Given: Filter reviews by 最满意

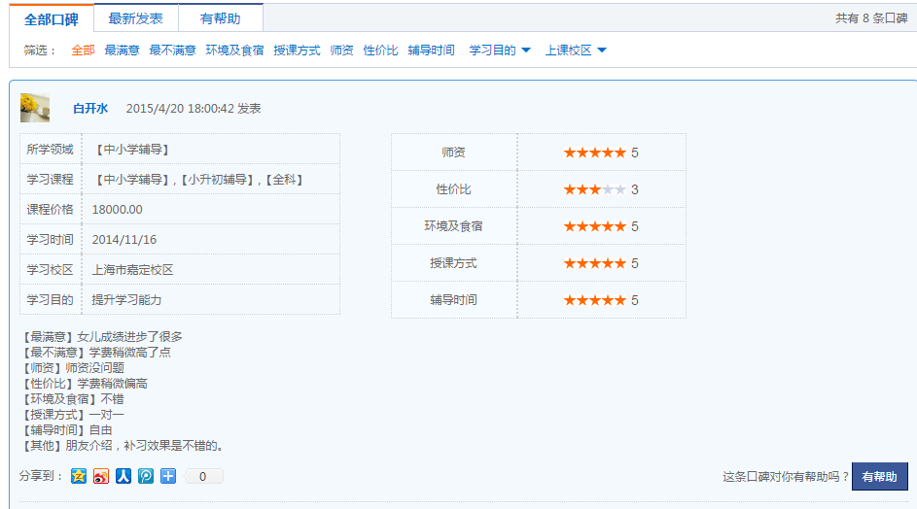Looking at the screenshot, I should pyautogui.click(x=123, y=51).
